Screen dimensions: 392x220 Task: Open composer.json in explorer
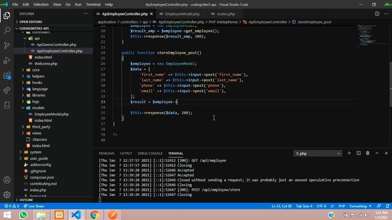click(x=42, y=178)
